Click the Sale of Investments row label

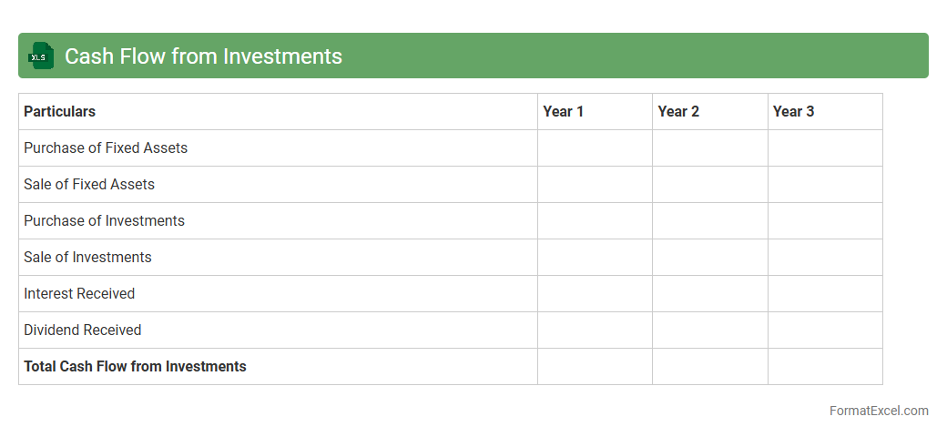[x=87, y=257]
